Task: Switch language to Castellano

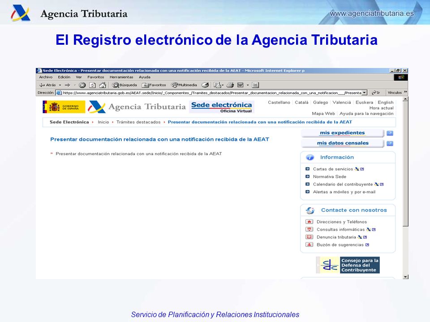Action: point(279,102)
